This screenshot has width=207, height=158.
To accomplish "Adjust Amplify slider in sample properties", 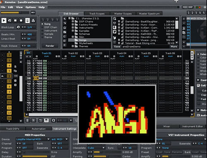I will coord(107,152).
